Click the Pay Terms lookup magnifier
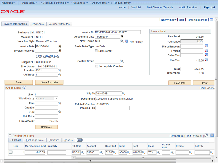This screenshot has width=218, height=163. coord(122,41)
